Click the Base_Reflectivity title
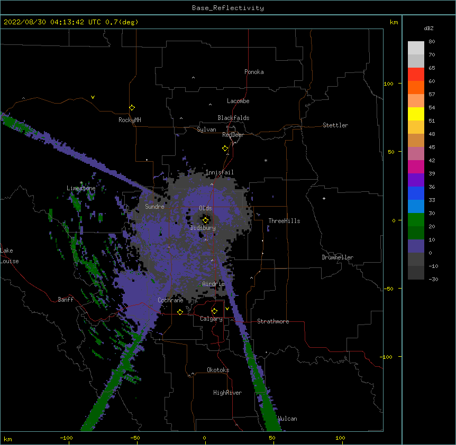Screen dimensions: 456x445 click(x=228, y=8)
